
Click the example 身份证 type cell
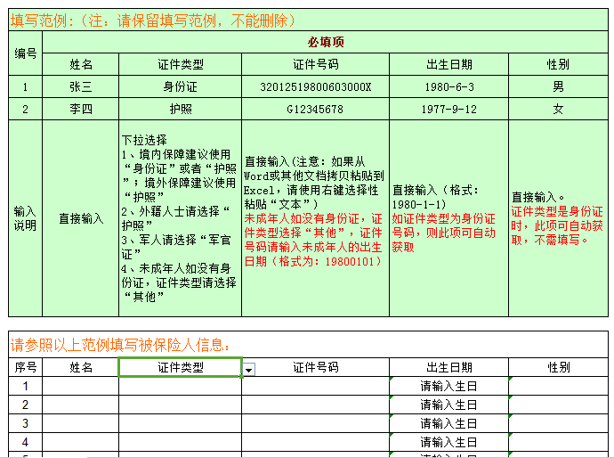point(180,87)
